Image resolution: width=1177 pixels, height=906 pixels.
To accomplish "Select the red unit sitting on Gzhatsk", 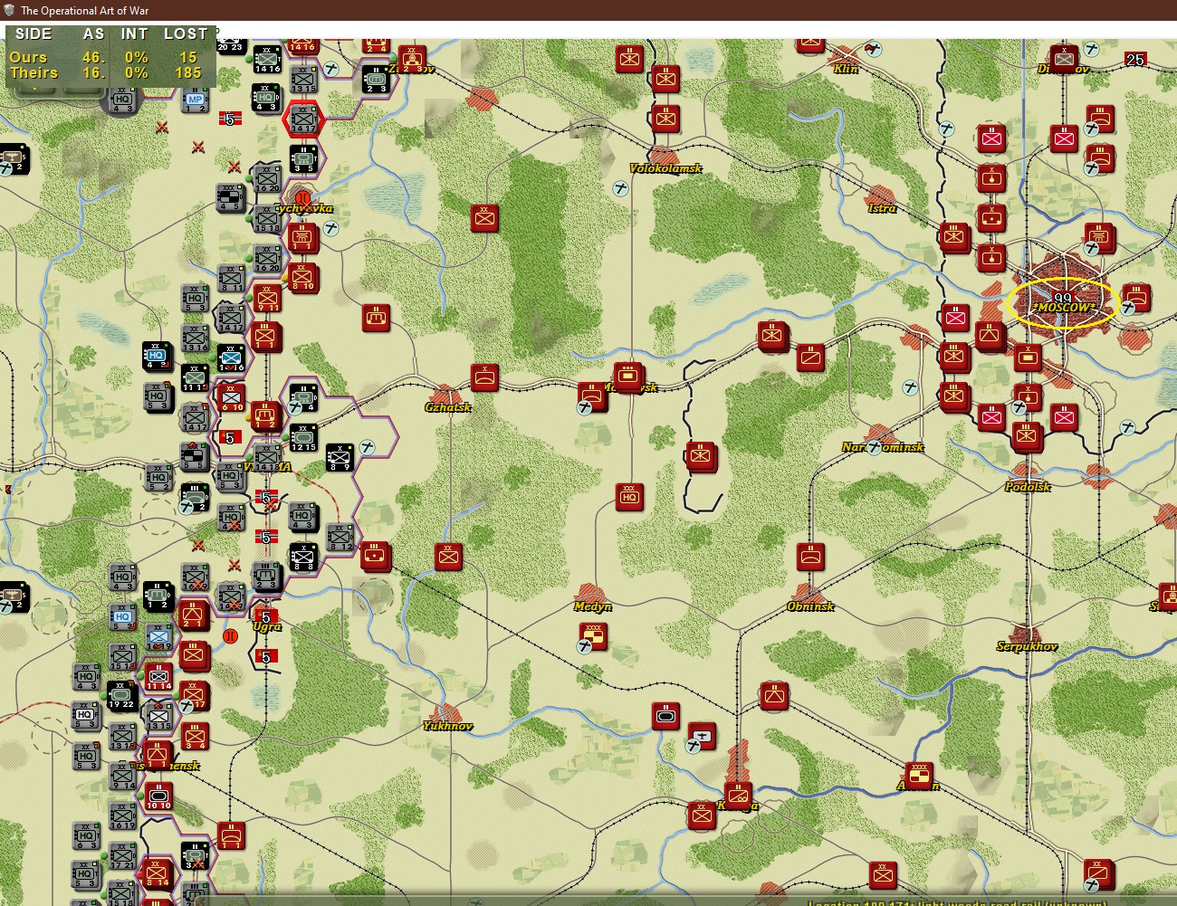I will (x=484, y=377).
